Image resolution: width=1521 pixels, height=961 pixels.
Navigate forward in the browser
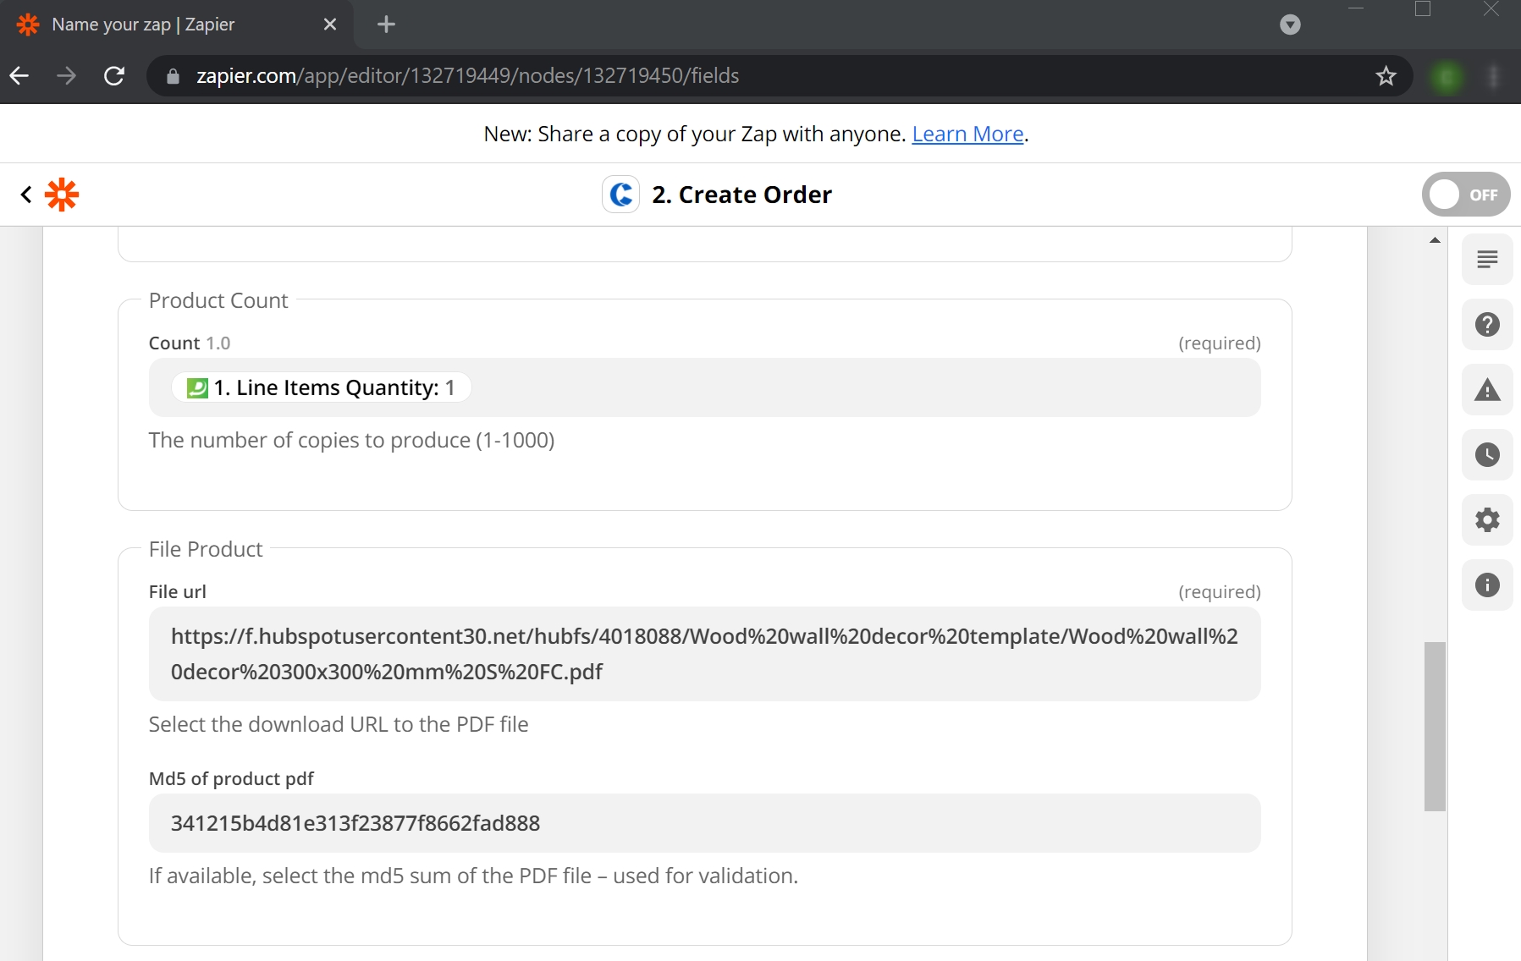point(66,76)
